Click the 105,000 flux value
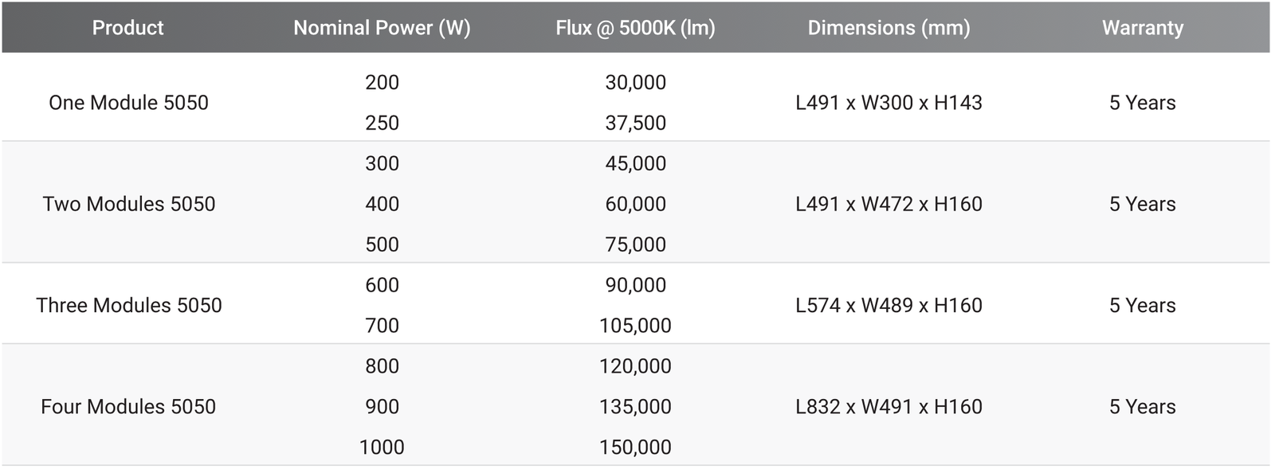 coord(635,326)
